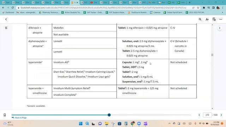Click the scroll up arrow of the page
Image resolution: width=226 pixels, height=127 pixels.
point(212,25)
